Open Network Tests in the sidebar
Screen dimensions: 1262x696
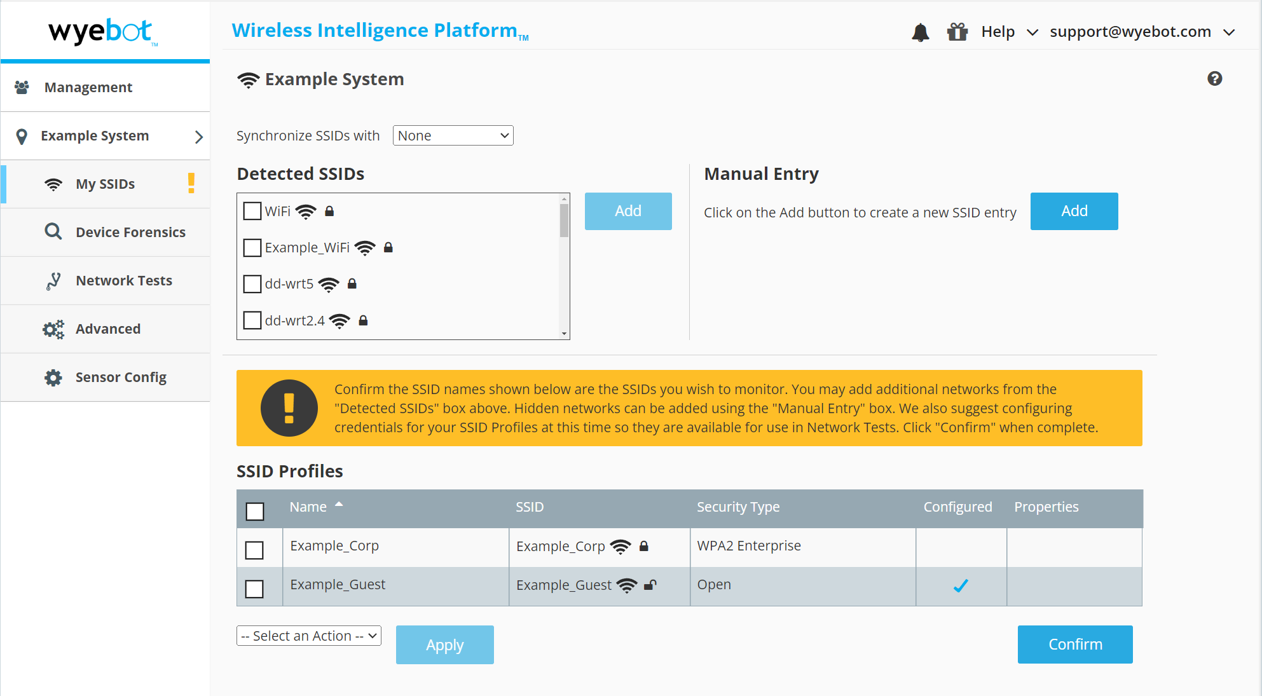pos(106,281)
